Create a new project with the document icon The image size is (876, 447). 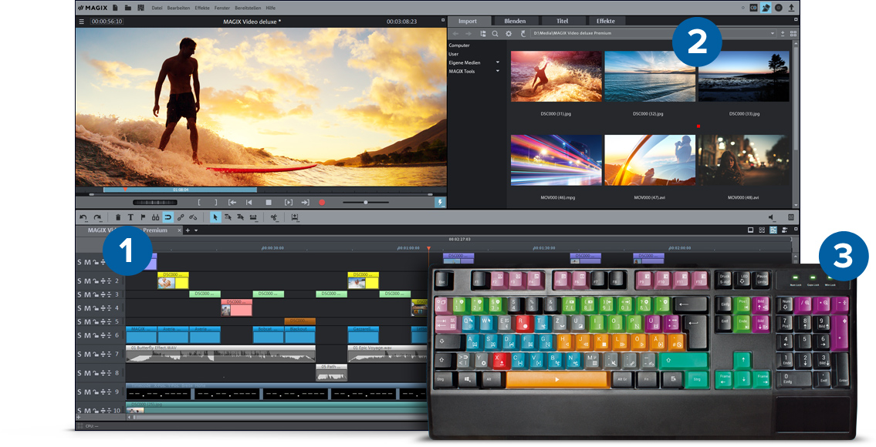pos(115,8)
